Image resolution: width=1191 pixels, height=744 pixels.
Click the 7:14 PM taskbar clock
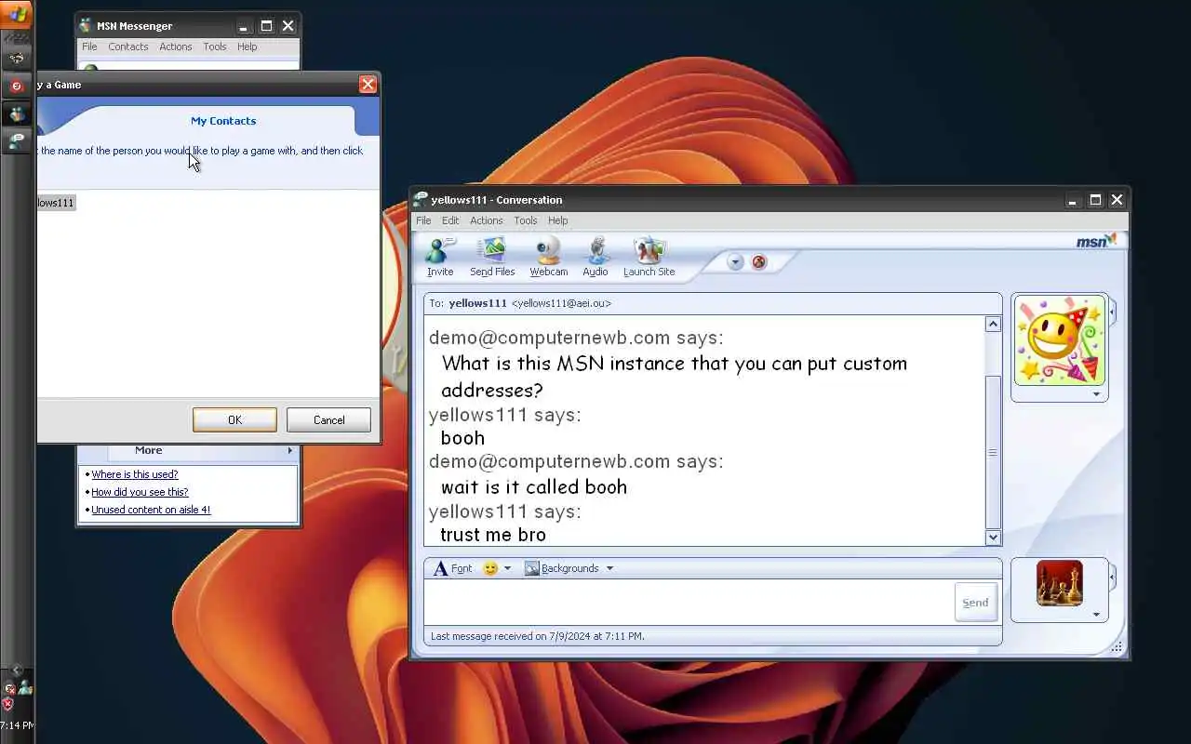pos(17,725)
